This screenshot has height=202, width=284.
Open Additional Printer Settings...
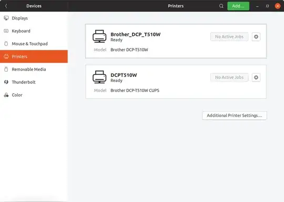235,116
